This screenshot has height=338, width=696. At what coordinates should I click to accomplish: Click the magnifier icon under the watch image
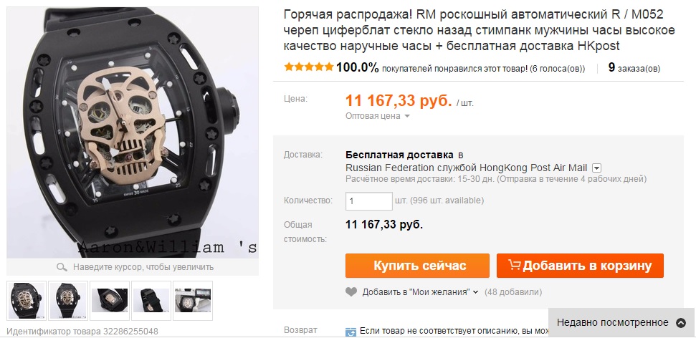click(62, 267)
